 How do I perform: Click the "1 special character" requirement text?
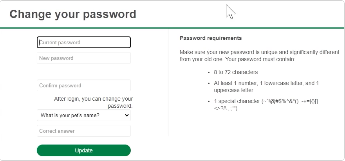tap(266, 105)
